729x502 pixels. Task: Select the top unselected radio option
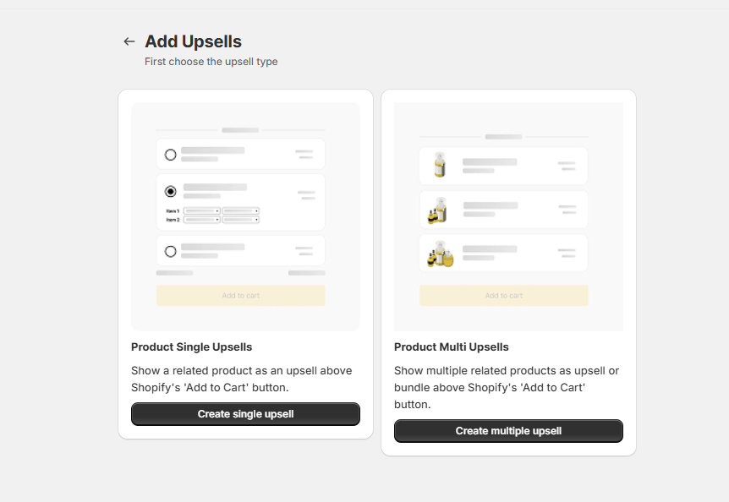[x=171, y=155]
